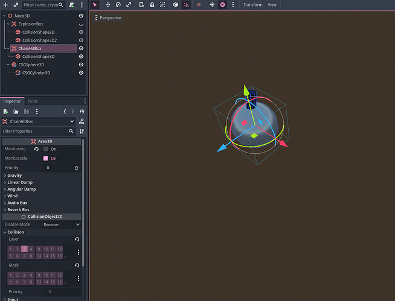Toggle the preview environment icon
This screenshot has height=301, width=395.
point(223,5)
